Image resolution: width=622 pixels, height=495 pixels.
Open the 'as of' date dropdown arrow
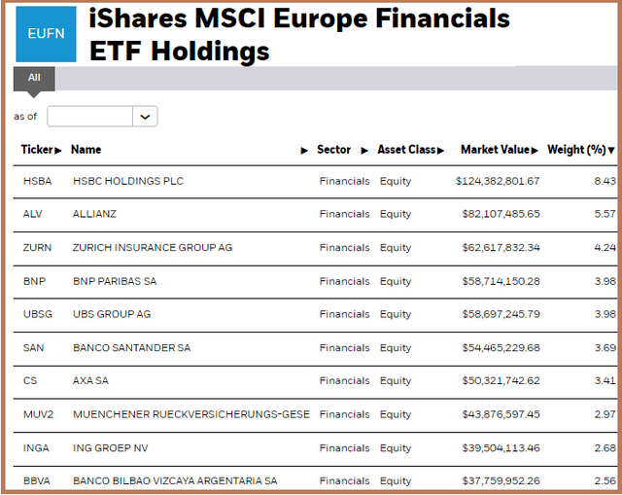(x=145, y=117)
